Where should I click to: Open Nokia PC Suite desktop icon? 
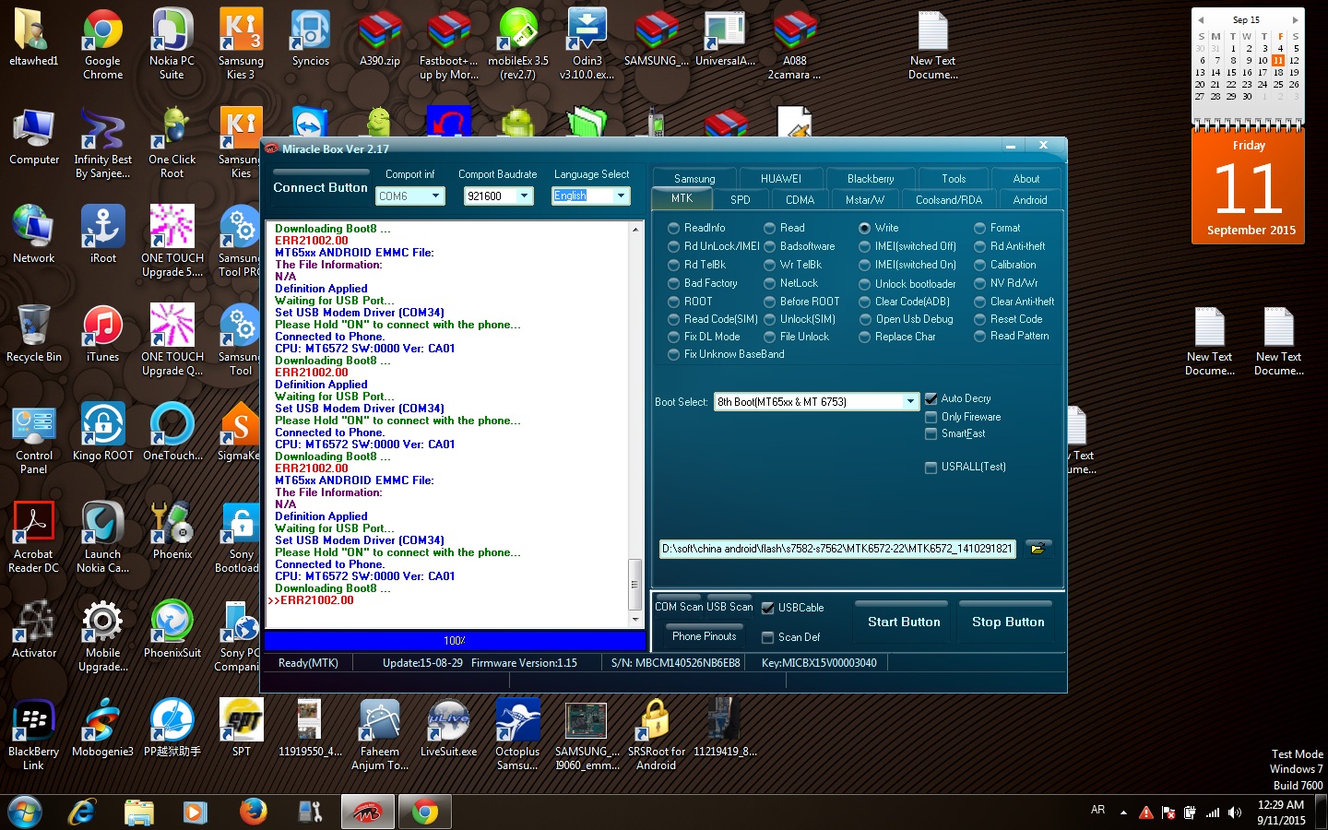click(172, 44)
